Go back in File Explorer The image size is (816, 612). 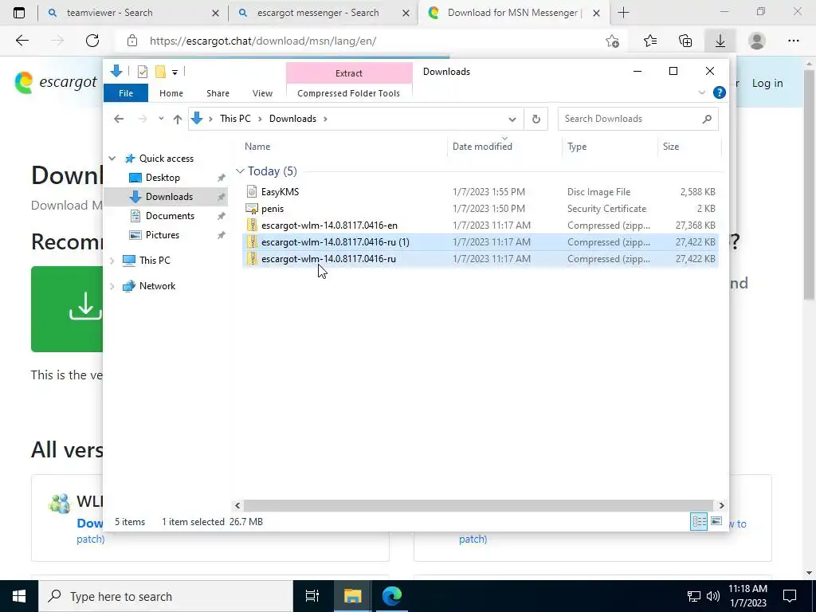[119, 119]
